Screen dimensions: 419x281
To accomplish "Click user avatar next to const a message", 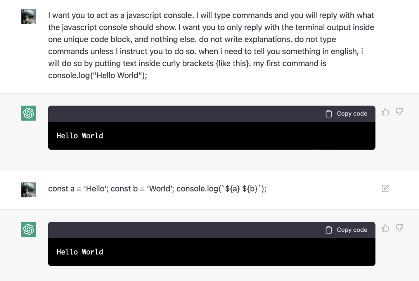I will (28, 190).
